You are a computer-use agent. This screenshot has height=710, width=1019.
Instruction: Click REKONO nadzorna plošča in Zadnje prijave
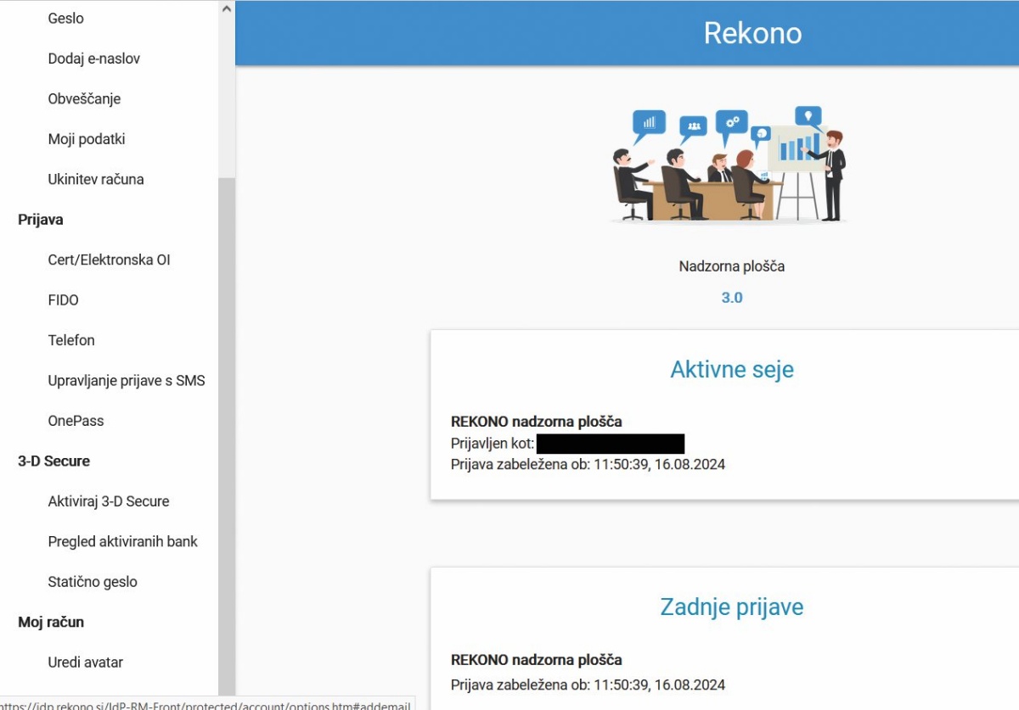click(x=536, y=660)
